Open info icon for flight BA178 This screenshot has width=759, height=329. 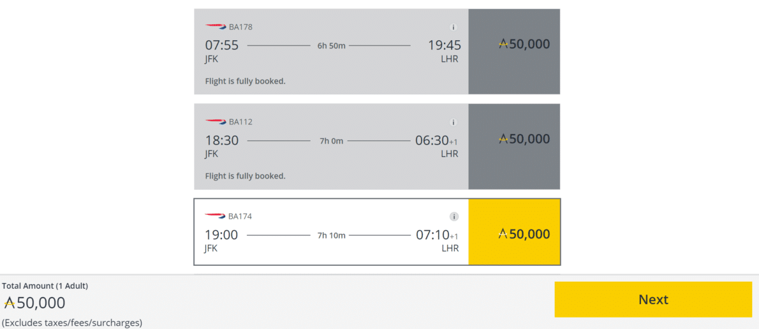pyautogui.click(x=453, y=27)
